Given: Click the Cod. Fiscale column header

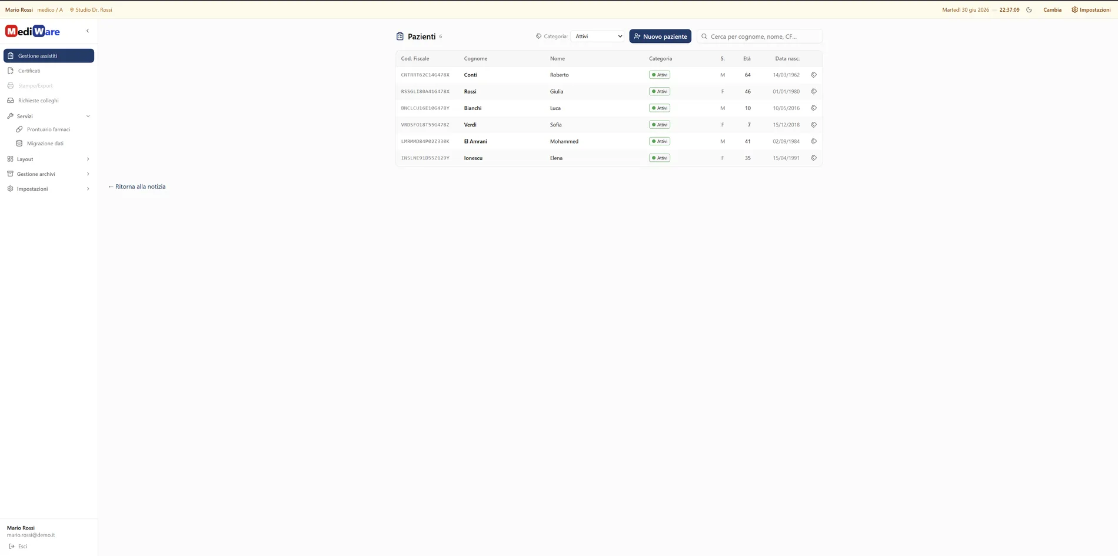Looking at the screenshot, I should [x=415, y=59].
